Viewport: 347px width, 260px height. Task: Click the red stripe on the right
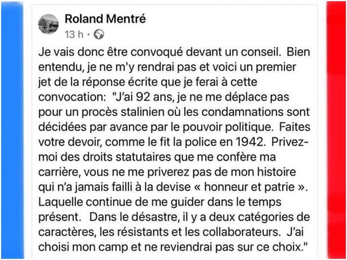(336, 130)
